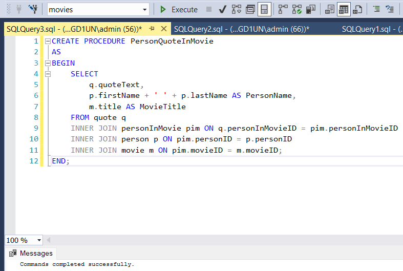Click the toolbar drag handle grip

pos(9,9)
